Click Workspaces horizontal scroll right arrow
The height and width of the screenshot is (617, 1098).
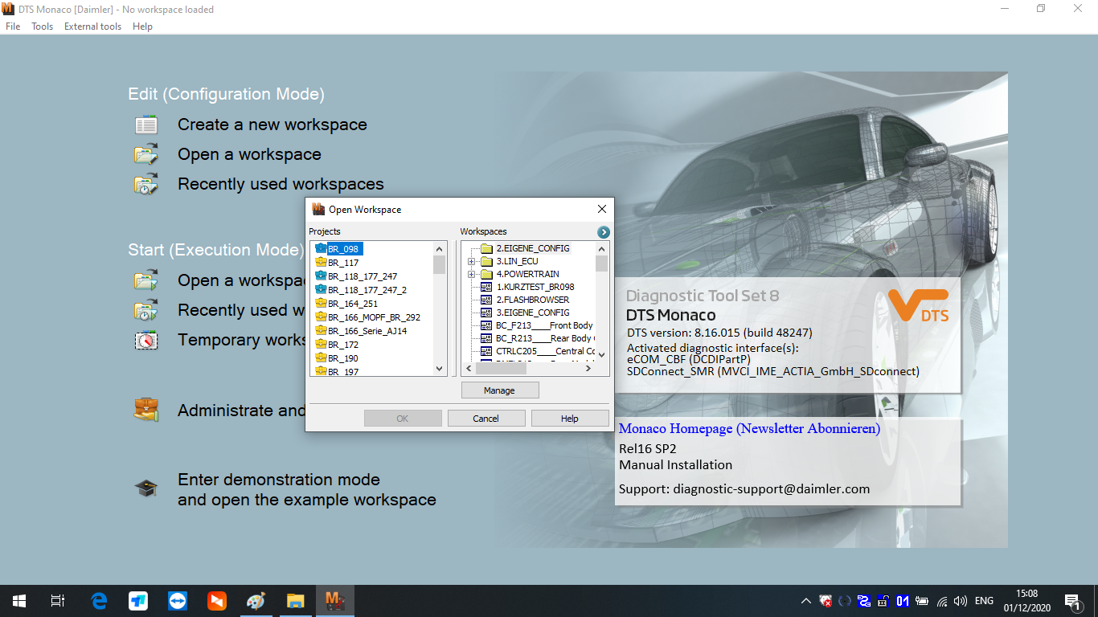point(588,369)
